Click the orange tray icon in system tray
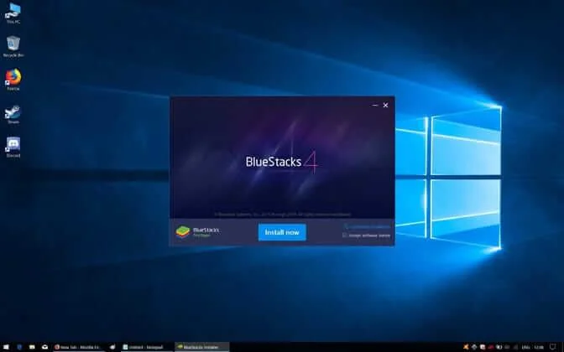This screenshot has width=564, height=352. 466,347
